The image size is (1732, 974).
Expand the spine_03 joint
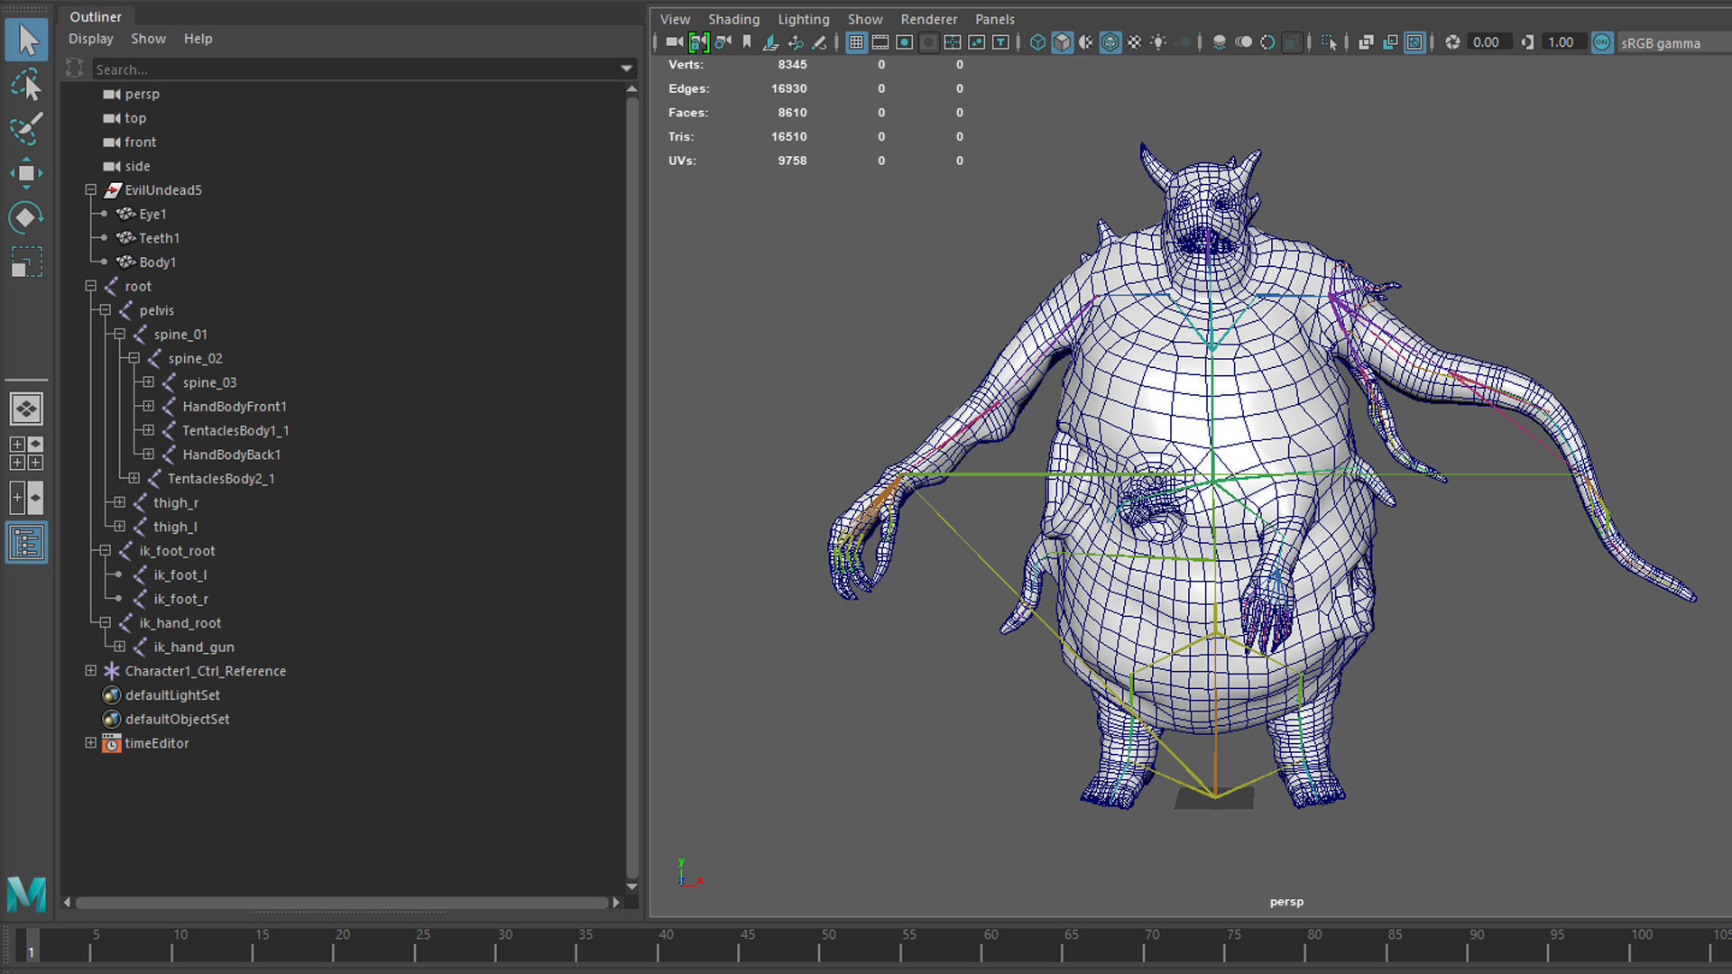click(x=148, y=382)
